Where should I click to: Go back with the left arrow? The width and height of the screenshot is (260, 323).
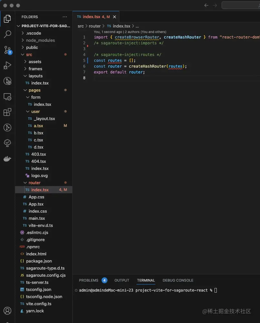(206, 6)
